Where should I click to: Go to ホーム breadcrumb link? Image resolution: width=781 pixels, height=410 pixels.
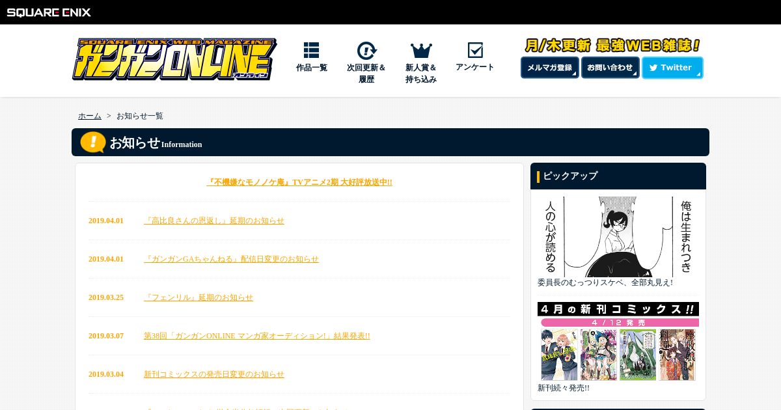pyautogui.click(x=90, y=116)
